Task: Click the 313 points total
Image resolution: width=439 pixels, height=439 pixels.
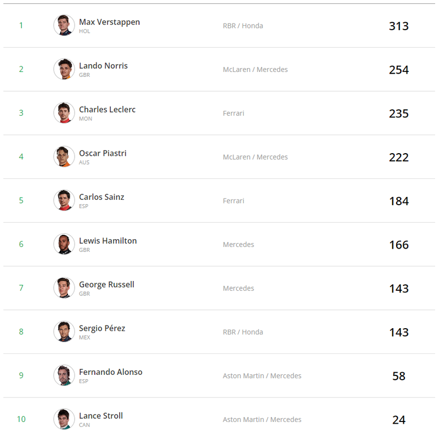Action: (x=398, y=26)
